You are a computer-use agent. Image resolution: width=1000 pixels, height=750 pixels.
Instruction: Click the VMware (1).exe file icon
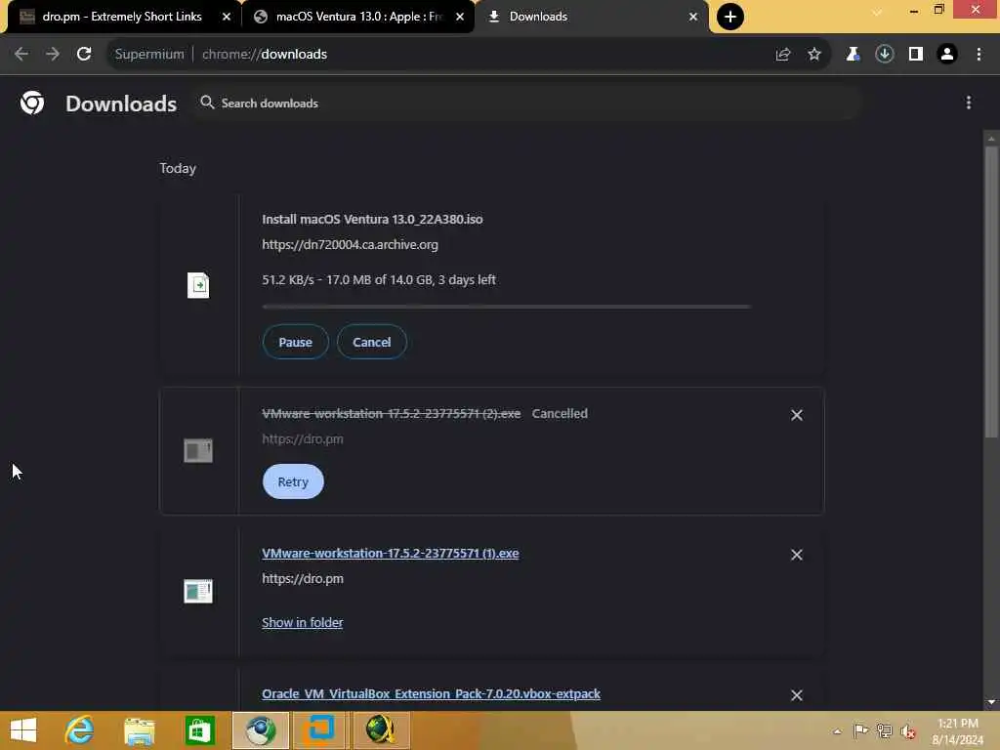pos(198,591)
